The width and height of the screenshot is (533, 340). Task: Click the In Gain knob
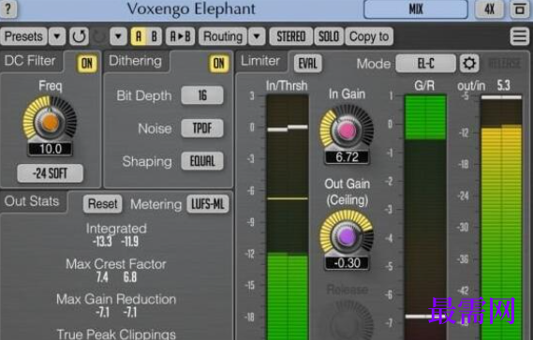click(x=347, y=130)
